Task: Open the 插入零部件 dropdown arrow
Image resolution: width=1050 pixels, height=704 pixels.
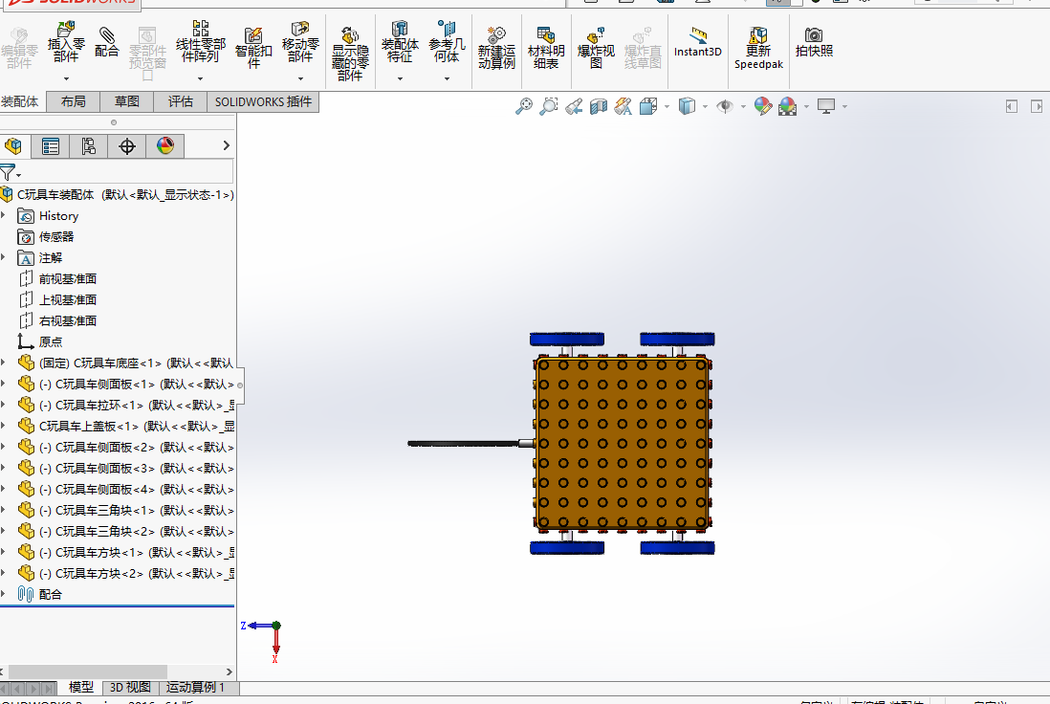Action: pos(66,79)
